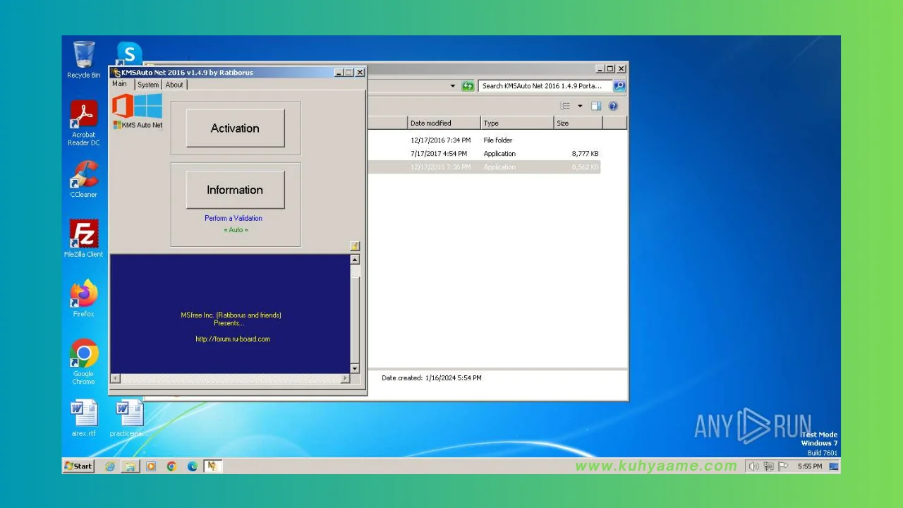The width and height of the screenshot is (903, 508).
Task: Click the blue help icon in Explorer
Action: tap(613, 106)
